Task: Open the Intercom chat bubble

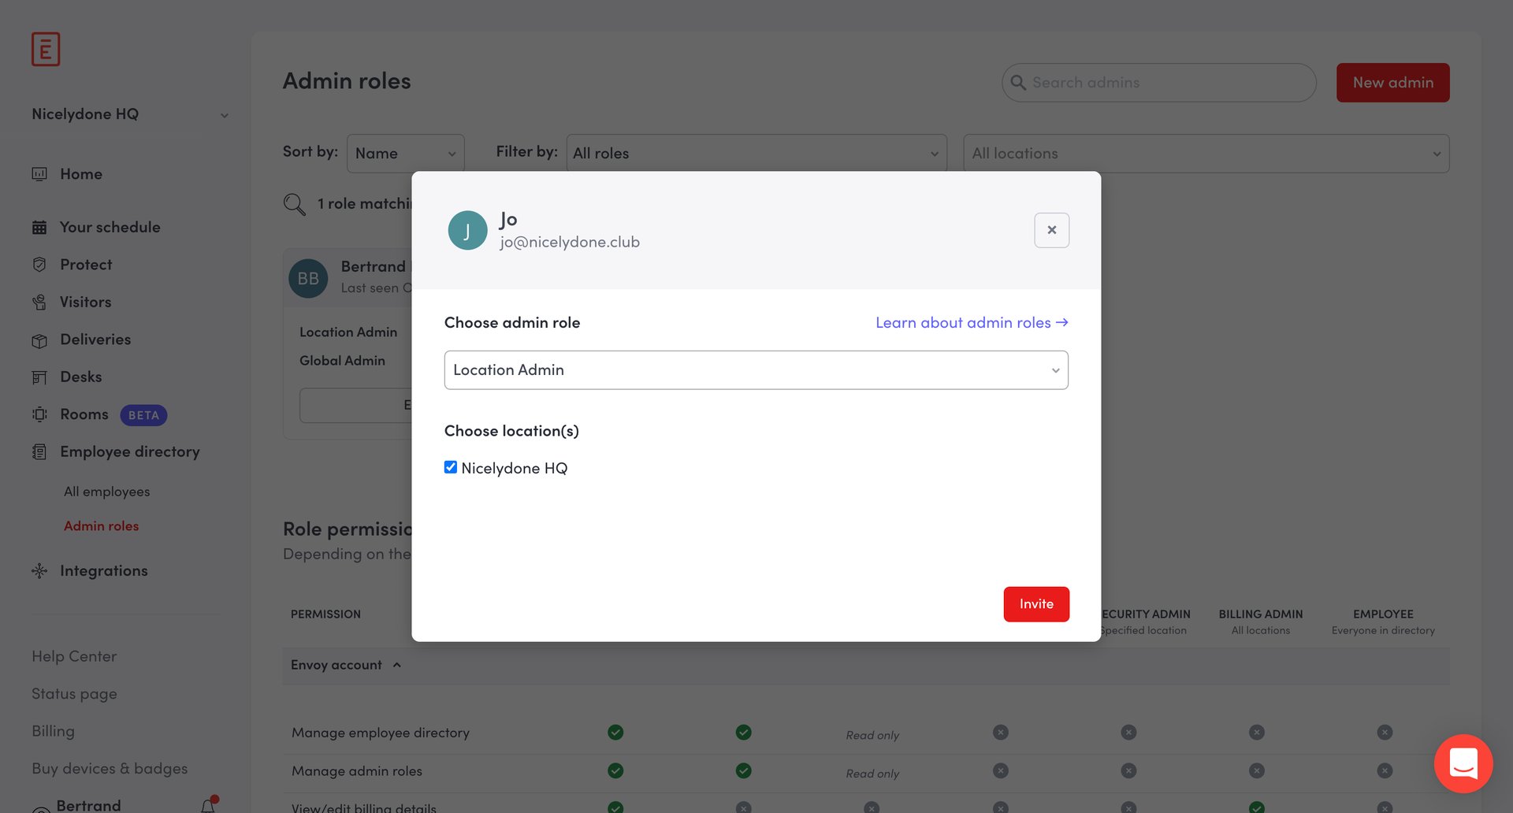Action: pos(1463,763)
